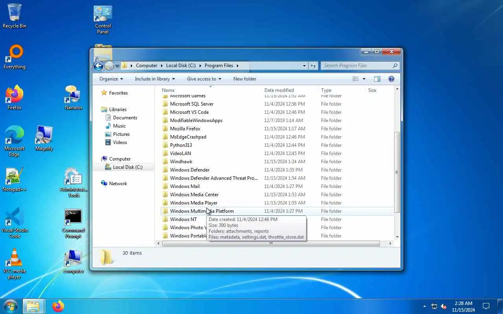Click the Change your view icon

coord(356,79)
